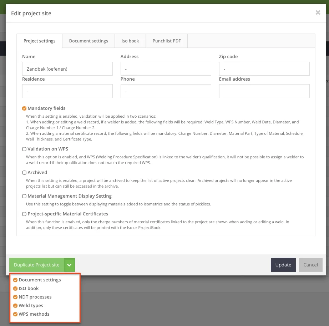The height and width of the screenshot is (326, 329).
Task: Tick the Archived checkbox
Action: 24,173
